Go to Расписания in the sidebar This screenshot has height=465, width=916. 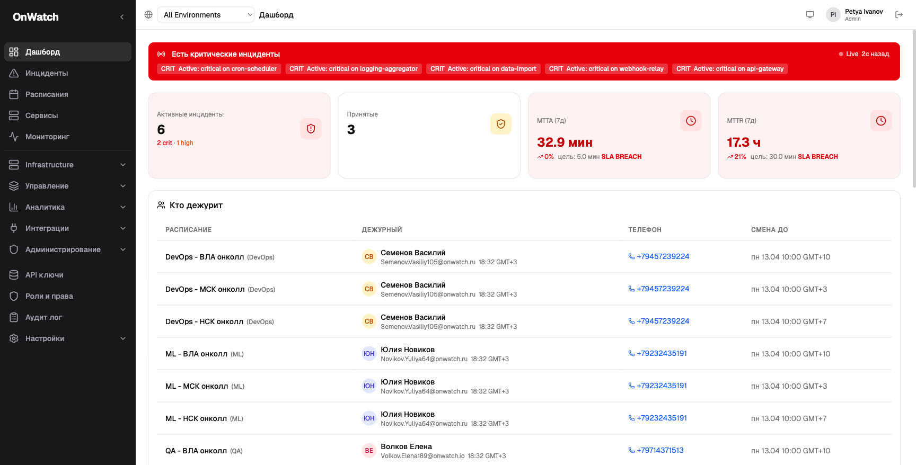pyautogui.click(x=68, y=94)
